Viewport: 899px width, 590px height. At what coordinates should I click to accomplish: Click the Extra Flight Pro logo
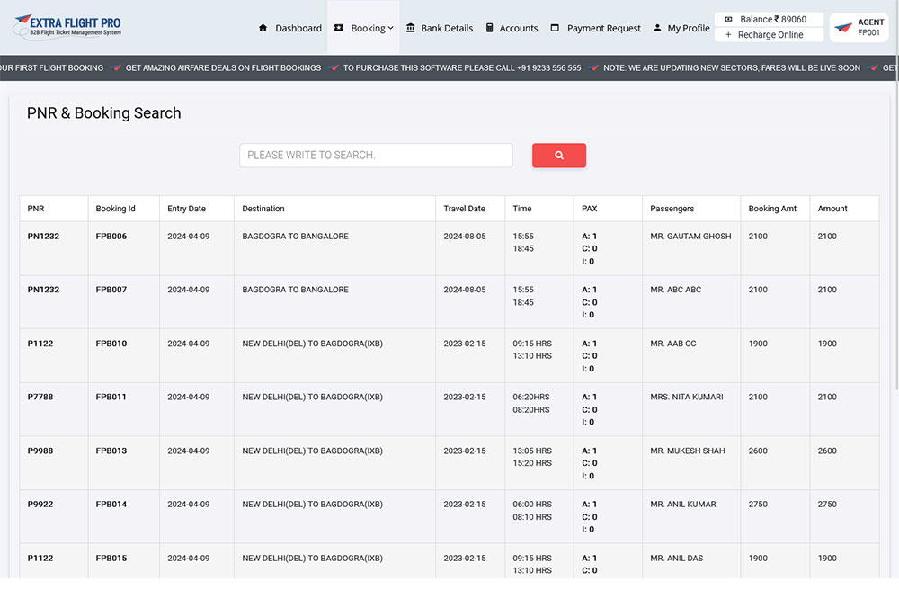pos(67,27)
